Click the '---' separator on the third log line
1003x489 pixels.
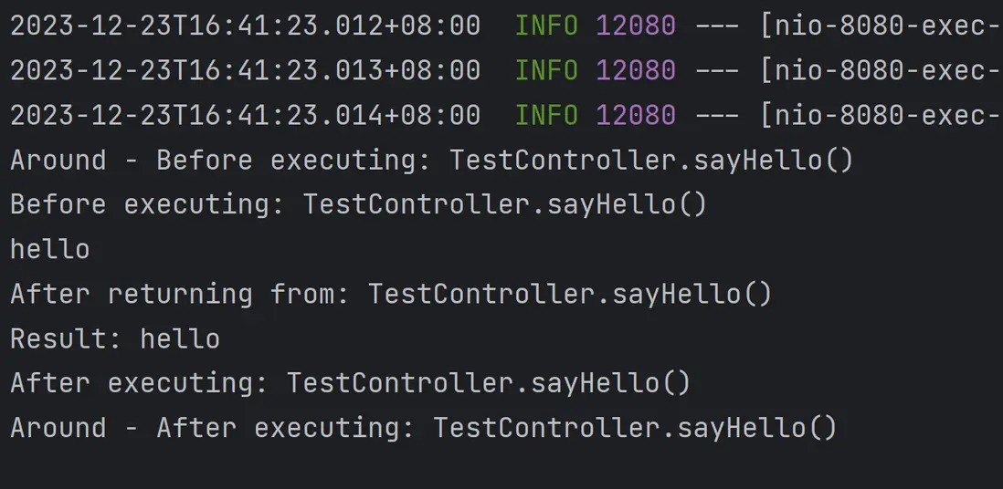[718, 115]
